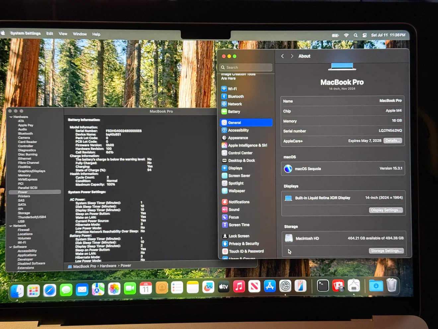
Task: Open the System Settings menu
Action: tap(26, 33)
